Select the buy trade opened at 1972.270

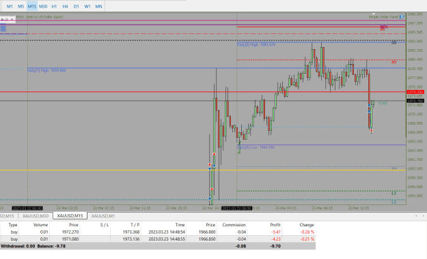[158, 232]
